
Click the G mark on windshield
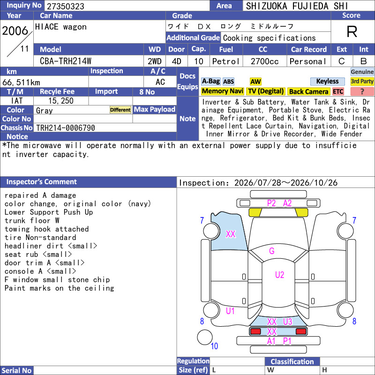(x=271, y=251)
